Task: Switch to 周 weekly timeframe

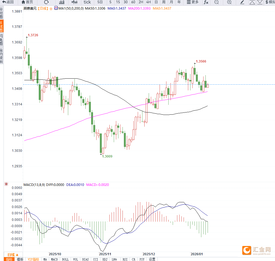Action: [x=164, y=2]
